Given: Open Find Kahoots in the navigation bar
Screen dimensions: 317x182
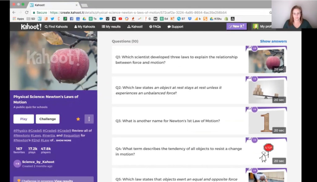Looking at the screenshot, I should [56, 27].
